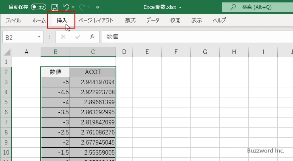Click the cell containing -4.5
Image resolution: width=293 pixels, height=161 pixels.
click(x=56, y=92)
